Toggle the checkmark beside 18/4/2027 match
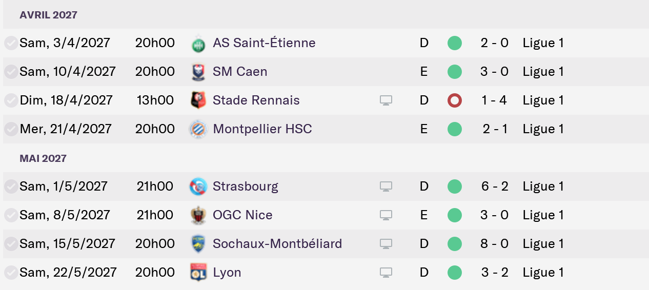649x290 pixels. click(11, 100)
